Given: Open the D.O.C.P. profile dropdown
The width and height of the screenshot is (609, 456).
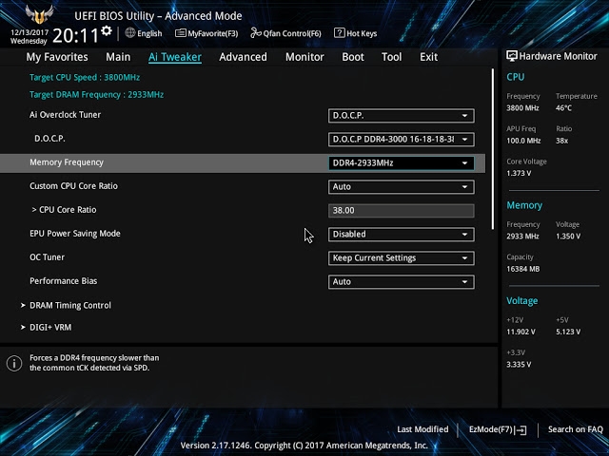Looking at the screenshot, I should pyautogui.click(x=401, y=140).
